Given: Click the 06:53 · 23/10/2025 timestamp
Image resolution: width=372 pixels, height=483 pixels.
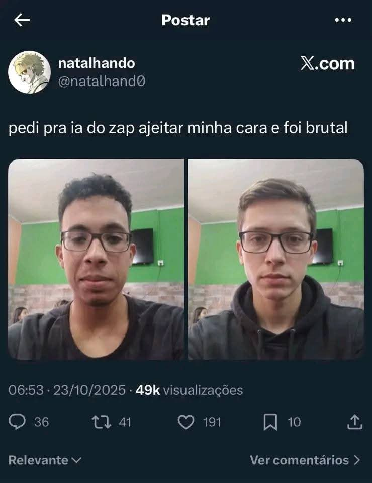Looking at the screenshot, I should 67,390.
